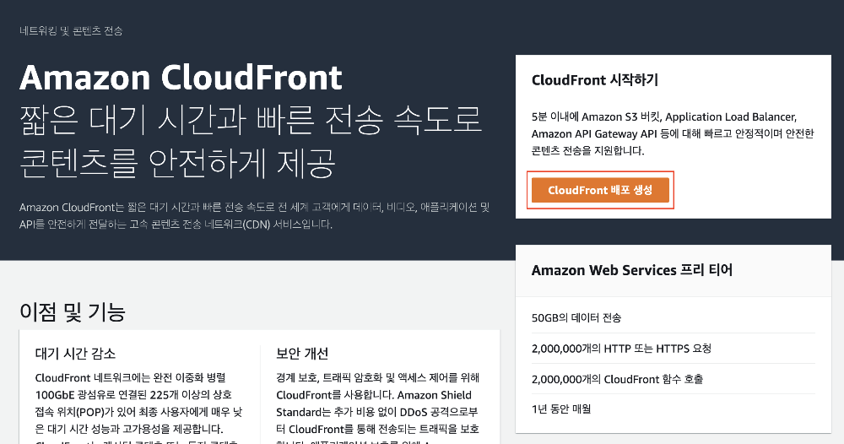Select the Amazon CloudFront main heading
The height and width of the screenshot is (444, 844).
[x=181, y=78]
